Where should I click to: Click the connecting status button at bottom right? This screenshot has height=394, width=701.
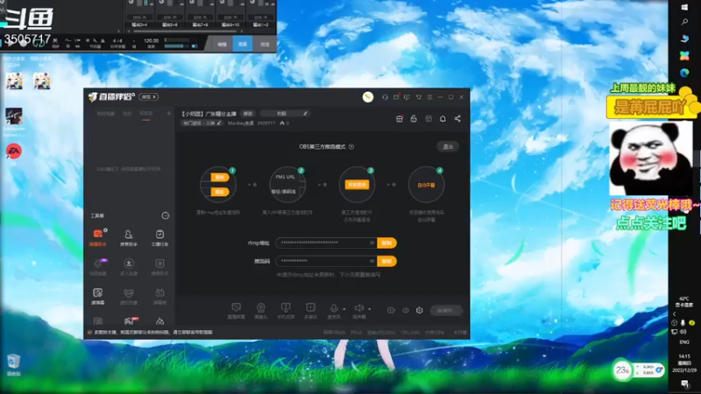pyautogui.click(x=446, y=311)
